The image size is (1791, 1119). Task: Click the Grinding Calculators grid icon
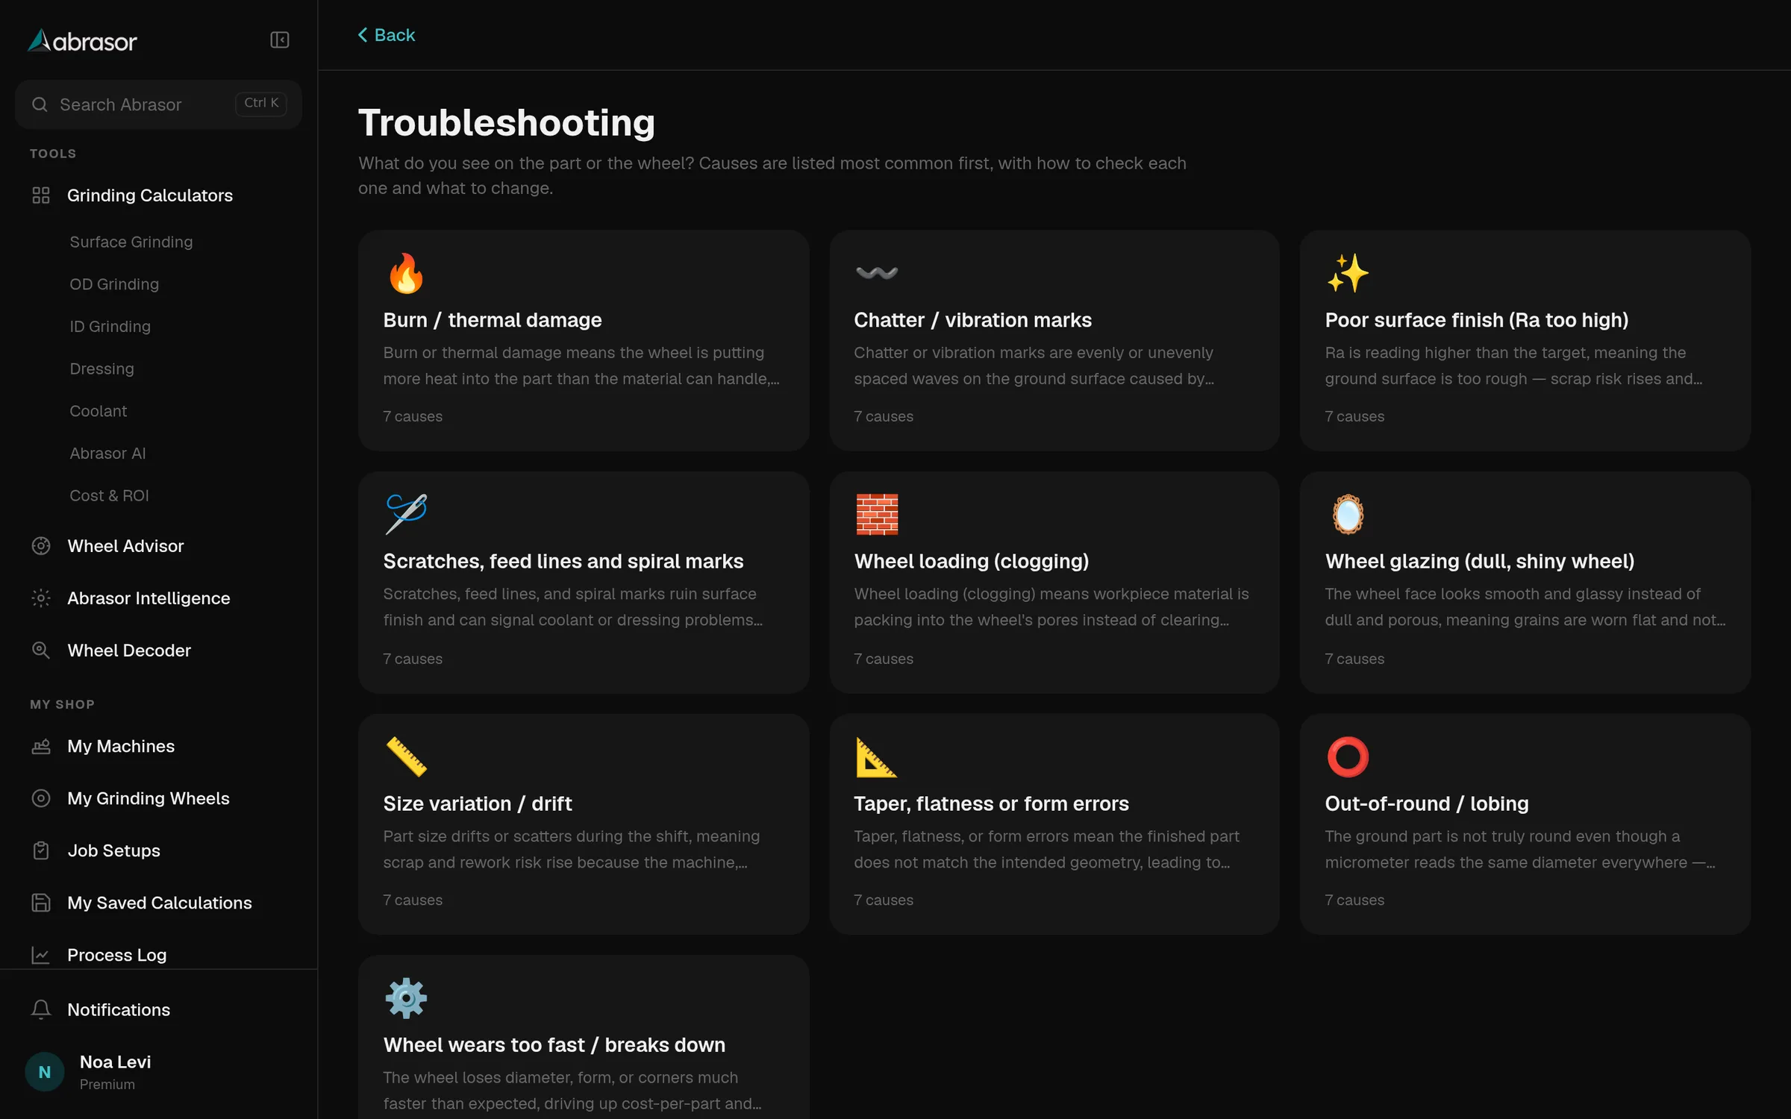tap(41, 195)
